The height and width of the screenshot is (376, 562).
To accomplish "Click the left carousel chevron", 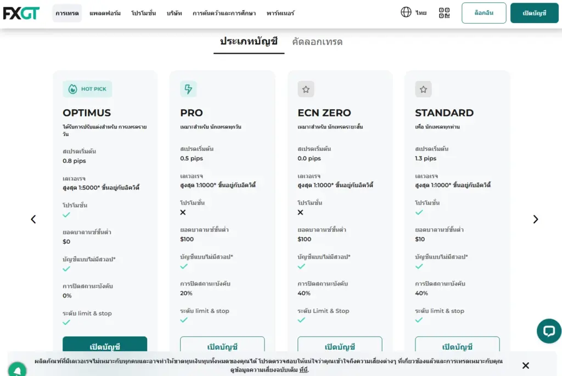I will [x=33, y=219].
